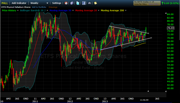Click the 40.00 price axis label

tap(170, 88)
